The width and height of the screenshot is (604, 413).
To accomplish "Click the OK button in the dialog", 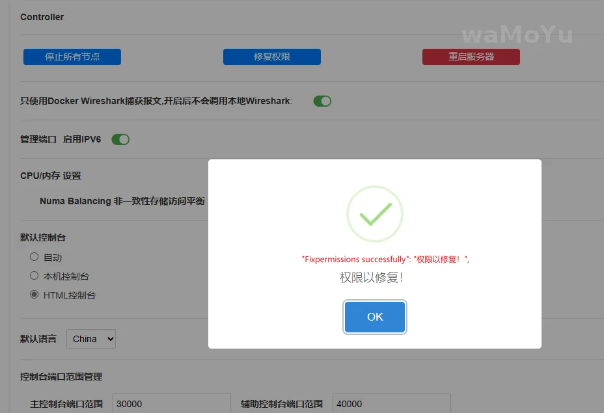I will (375, 317).
